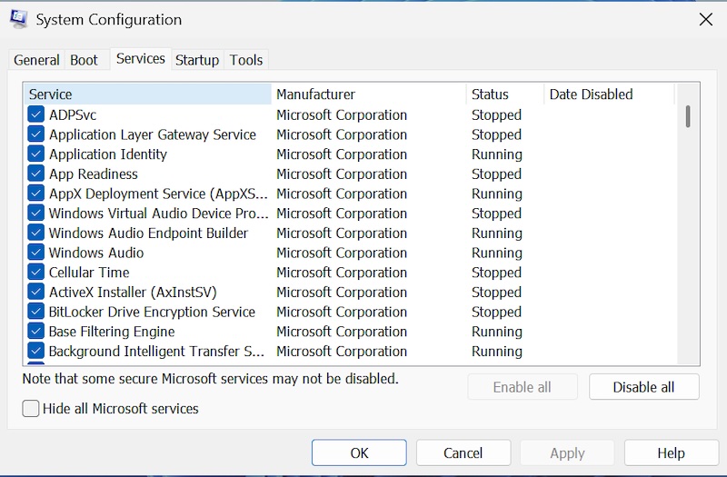Select Windows Audio Endpoint Builder name
This screenshot has width=727, height=477.
148,233
